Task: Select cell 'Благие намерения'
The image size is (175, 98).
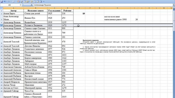Action: click(x=36, y=58)
